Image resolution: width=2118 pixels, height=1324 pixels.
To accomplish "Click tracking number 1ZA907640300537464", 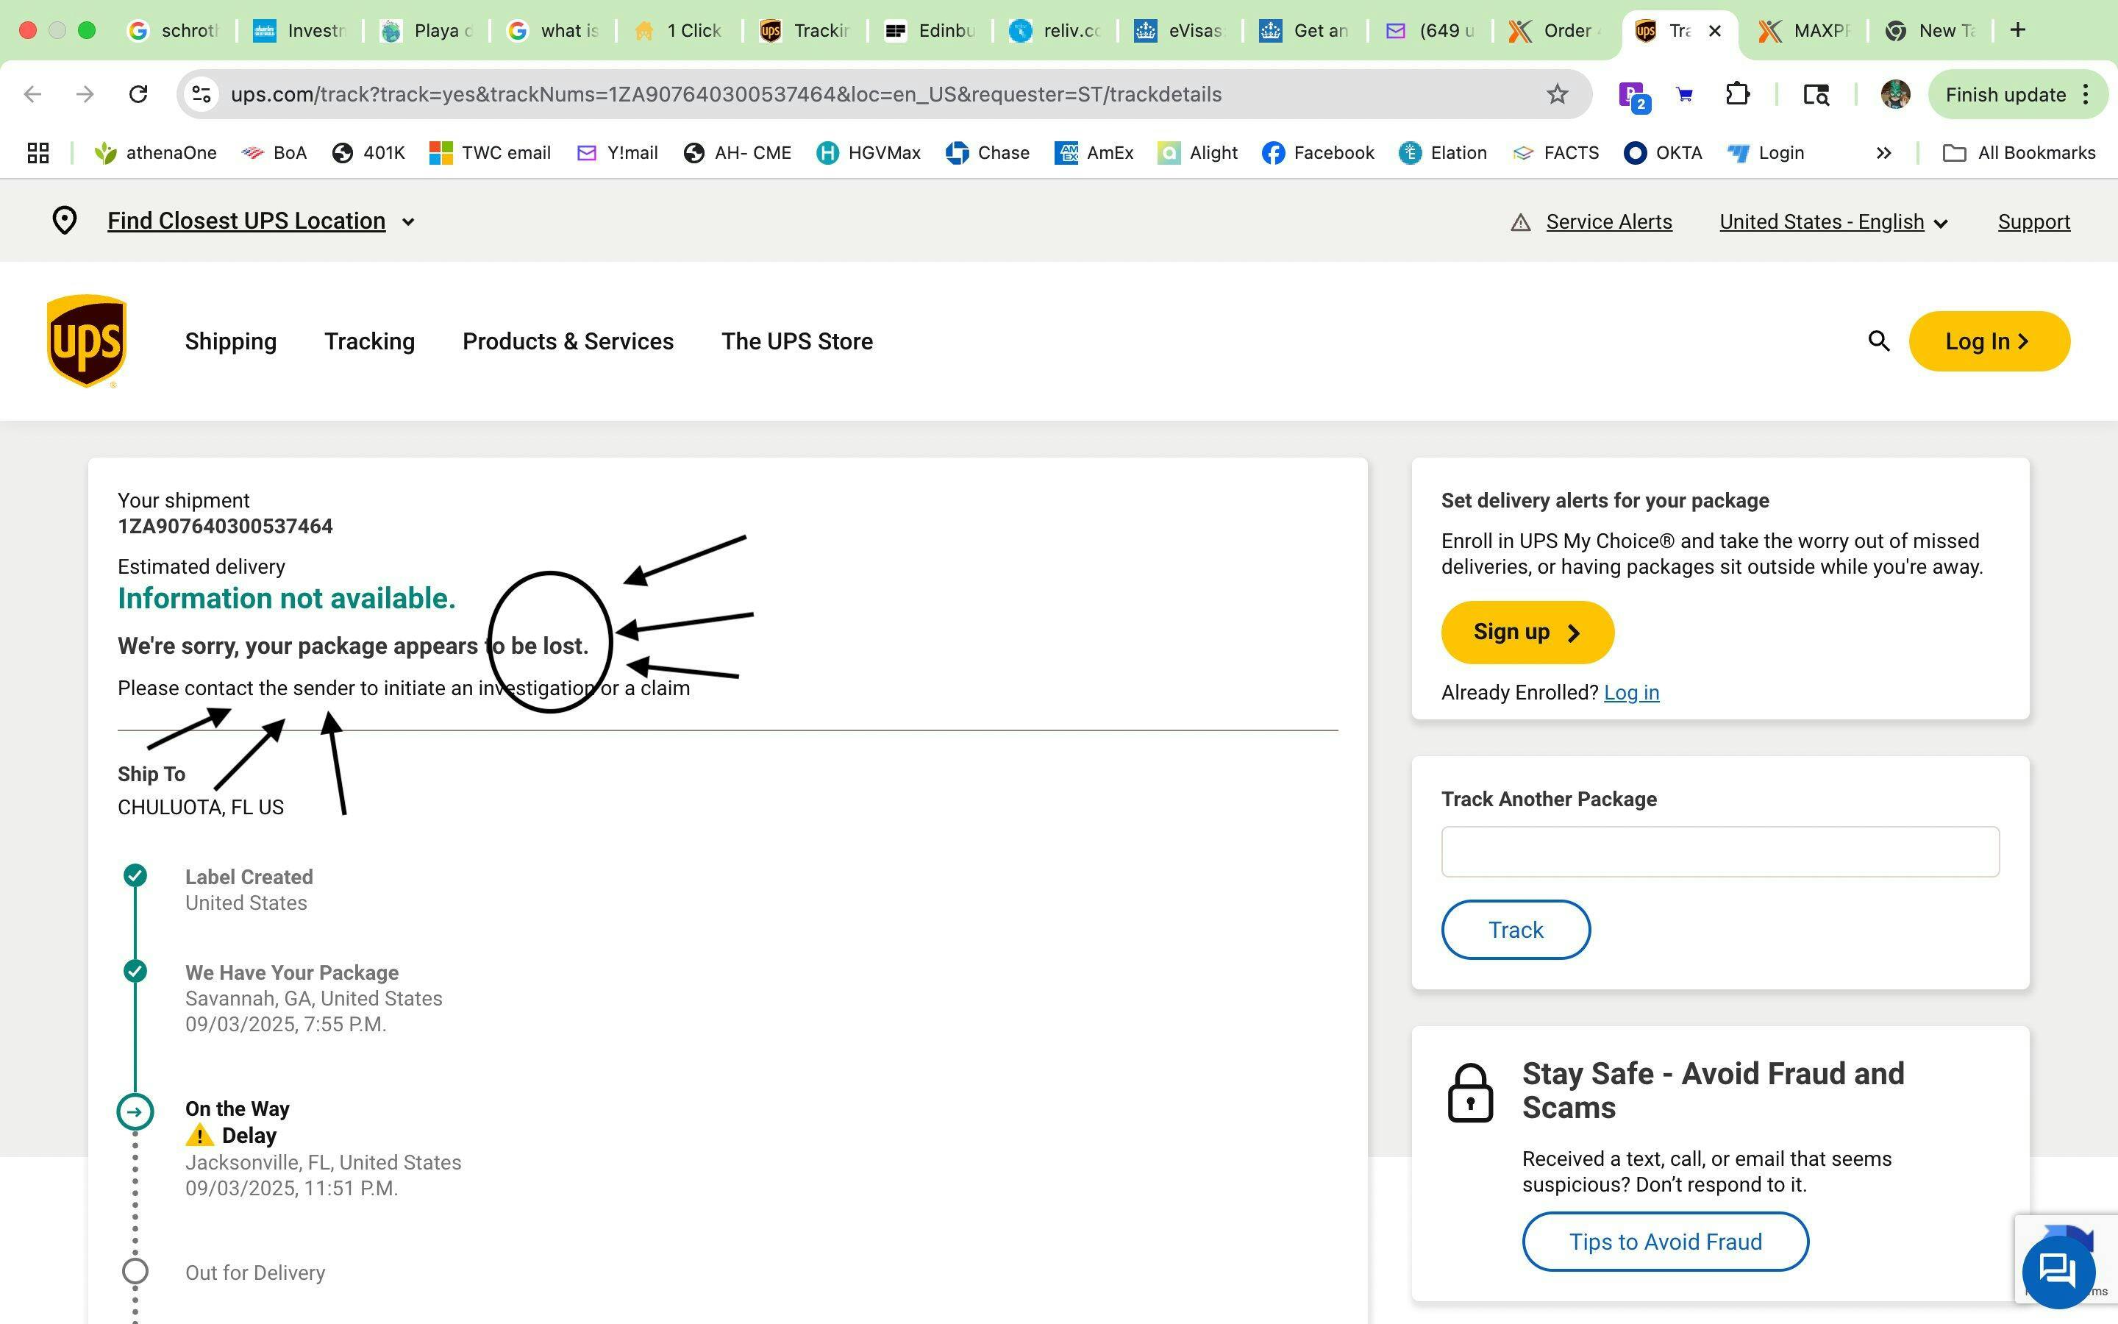I will [225, 526].
